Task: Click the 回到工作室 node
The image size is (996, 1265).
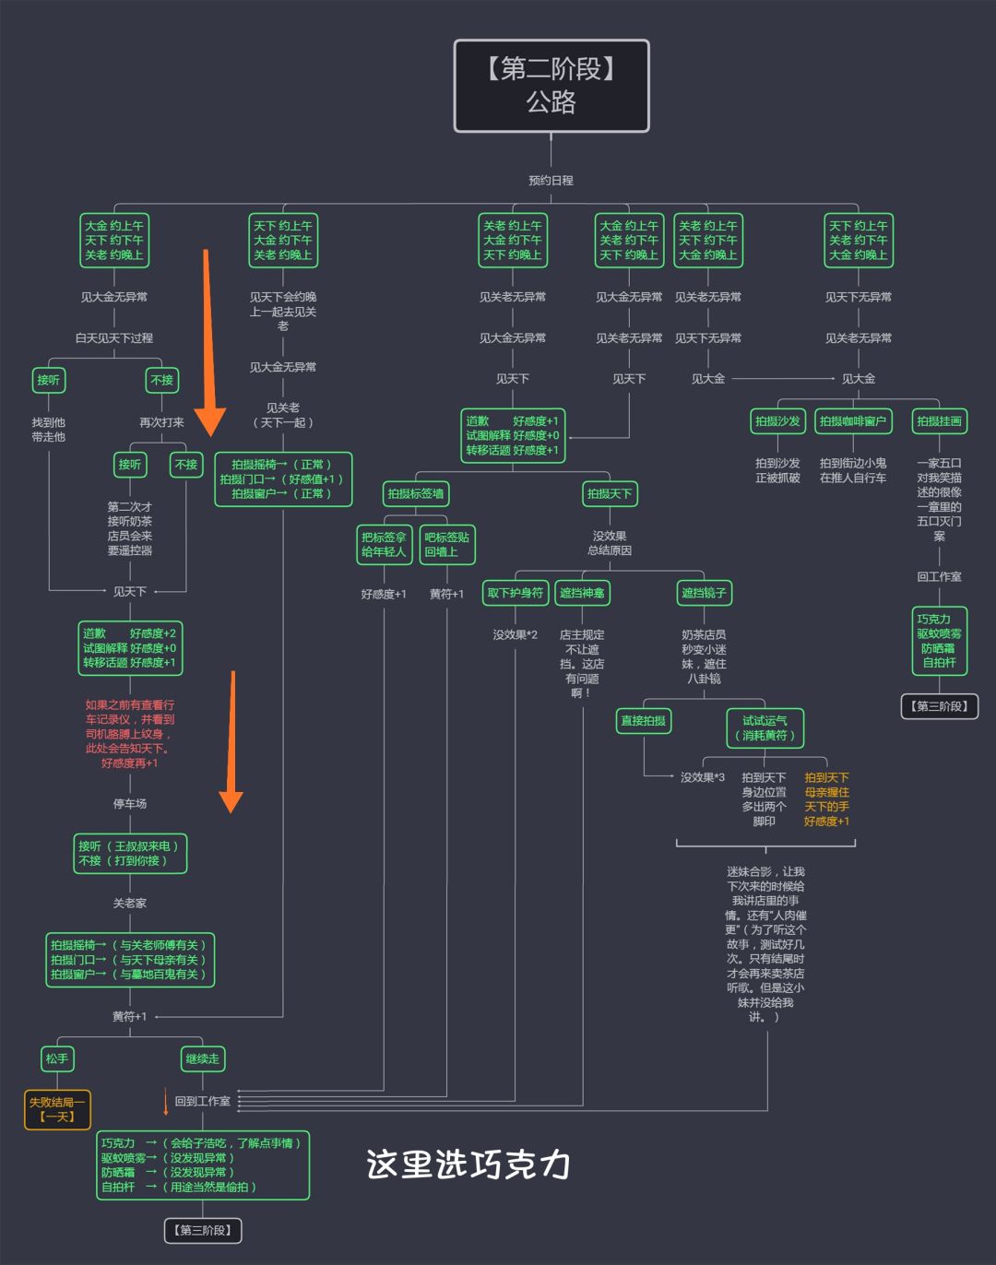Action: (x=203, y=1102)
